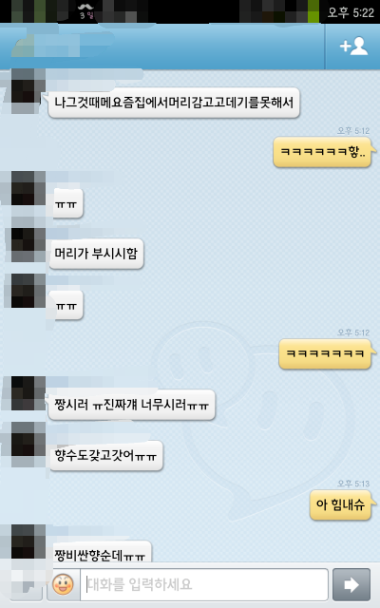Tap first ㅠㅠ bubble above 머리가 부시시함

[66, 203]
